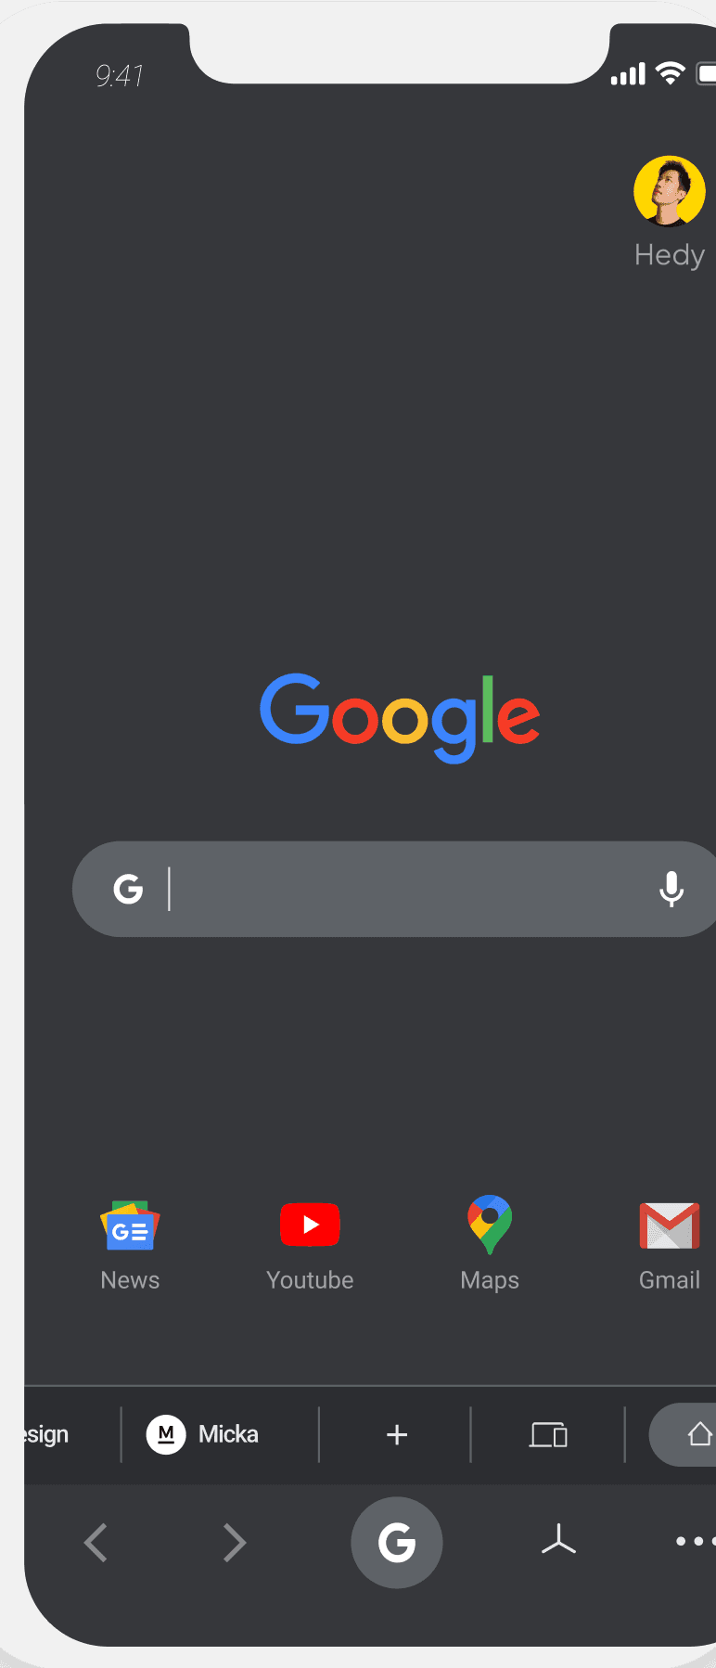Open the Gmail shortcut icon

click(670, 1225)
